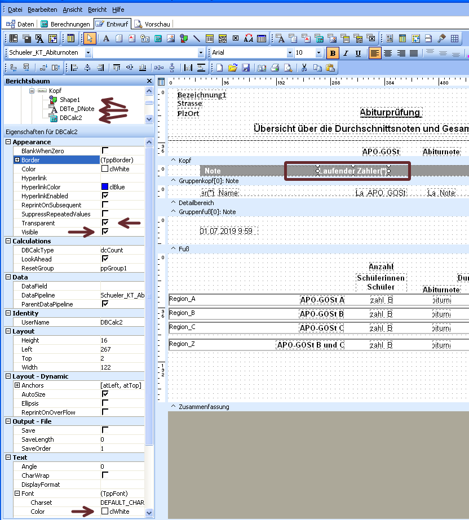Click the open report folder icon
Screen dimensions: 469x520
click(233, 68)
